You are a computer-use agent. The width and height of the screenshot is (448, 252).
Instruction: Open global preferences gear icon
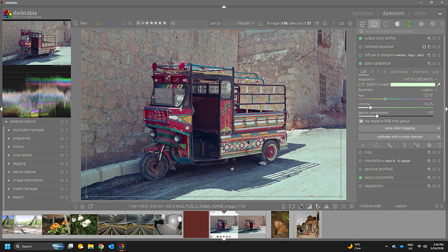click(351, 23)
